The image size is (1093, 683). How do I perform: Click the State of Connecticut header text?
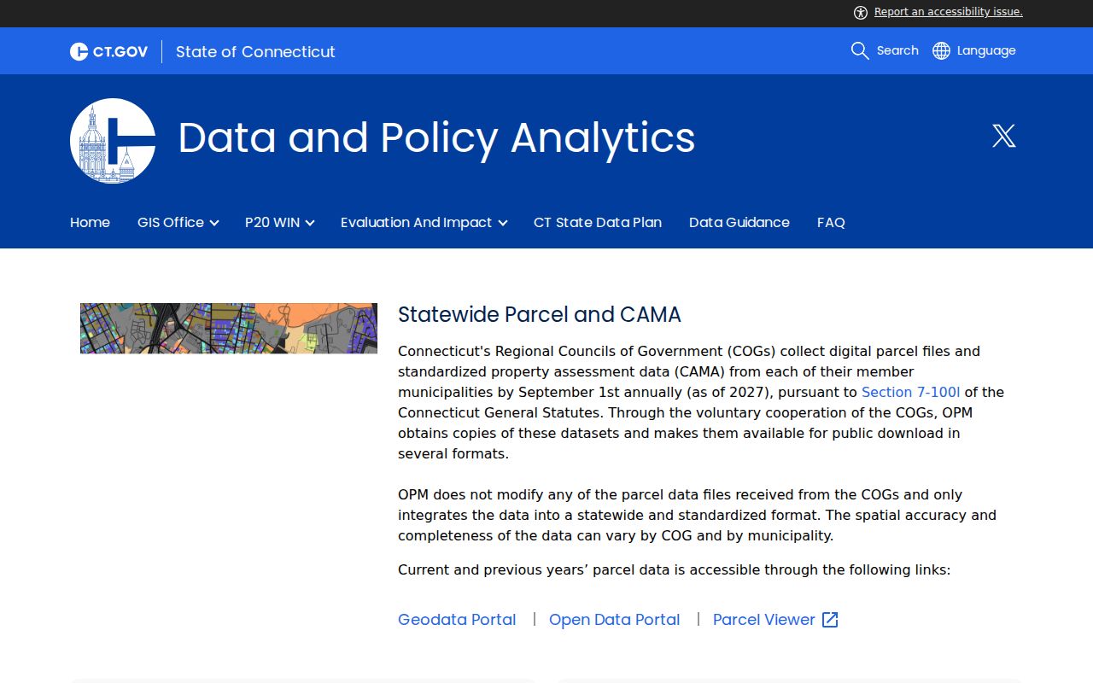point(255,51)
